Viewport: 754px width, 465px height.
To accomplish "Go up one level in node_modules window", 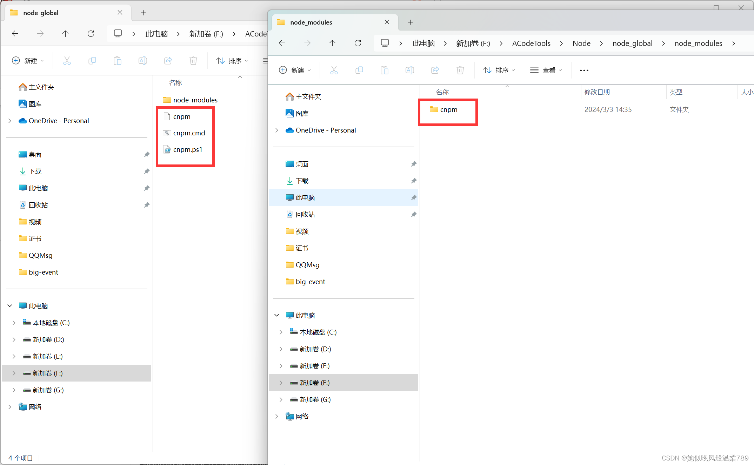I will tap(332, 43).
